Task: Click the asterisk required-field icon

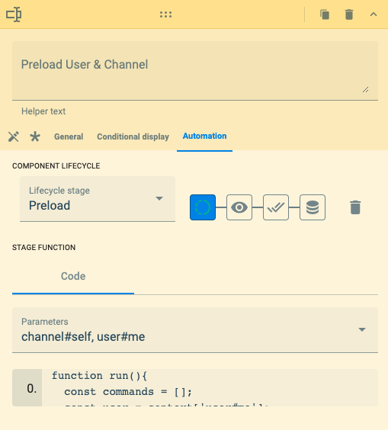Action: pyautogui.click(x=35, y=136)
